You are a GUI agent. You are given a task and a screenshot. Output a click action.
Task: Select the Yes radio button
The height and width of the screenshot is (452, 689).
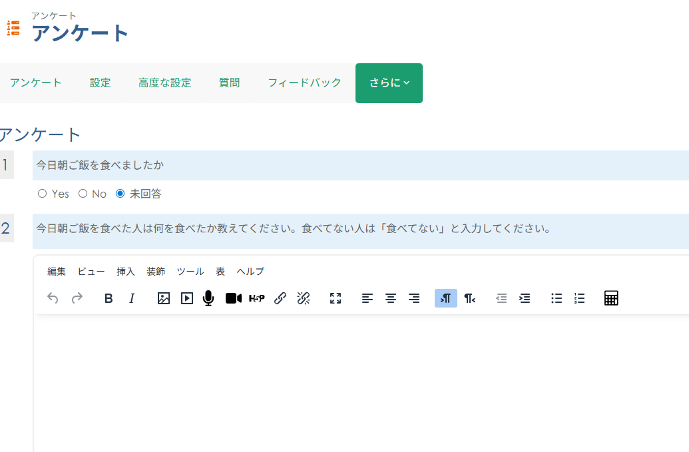point(42,194)
